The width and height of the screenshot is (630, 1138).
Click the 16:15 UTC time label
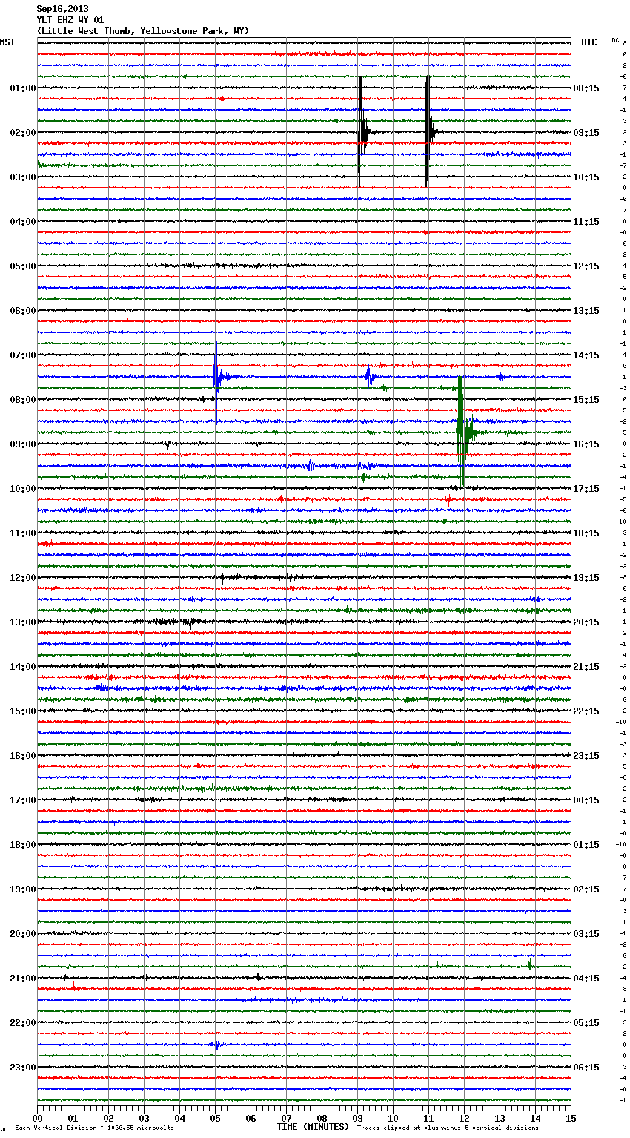(586, 444)
